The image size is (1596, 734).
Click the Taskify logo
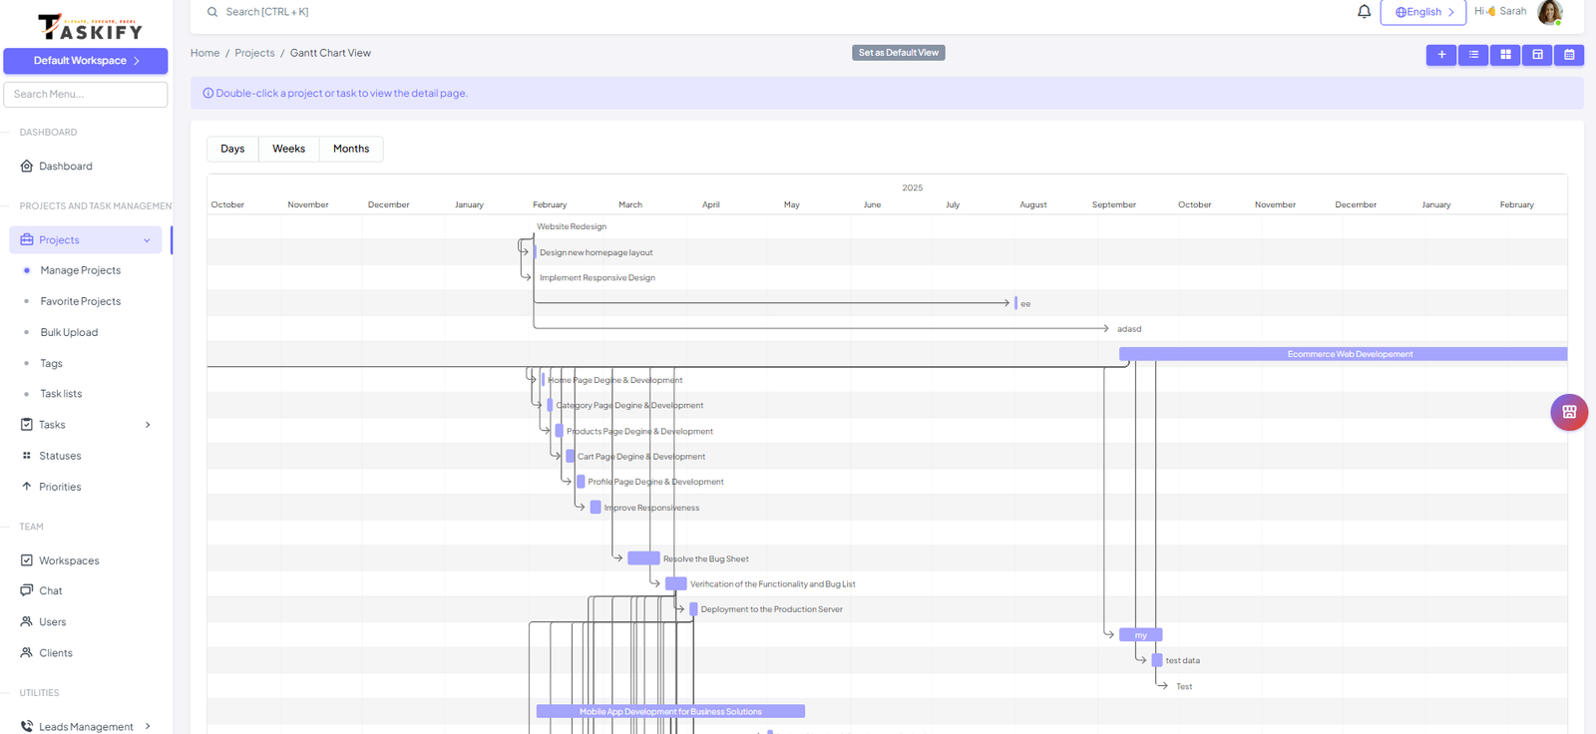[x=90, y=27]
